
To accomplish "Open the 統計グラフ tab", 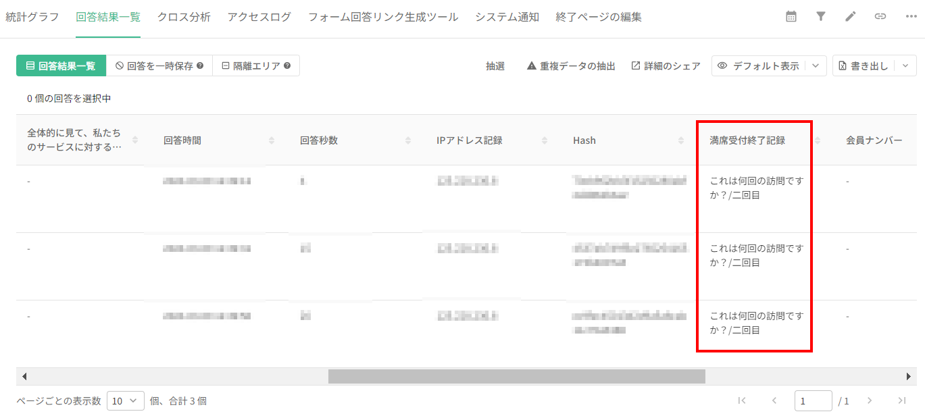I will 32,17.
